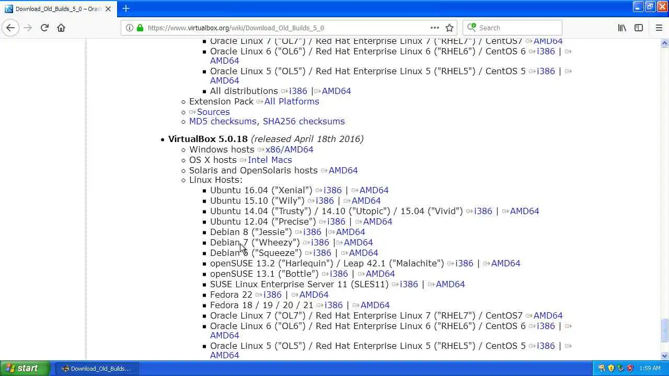Reload the current page
This screenshot has height=376, width=669.
(x=44, y=28)
